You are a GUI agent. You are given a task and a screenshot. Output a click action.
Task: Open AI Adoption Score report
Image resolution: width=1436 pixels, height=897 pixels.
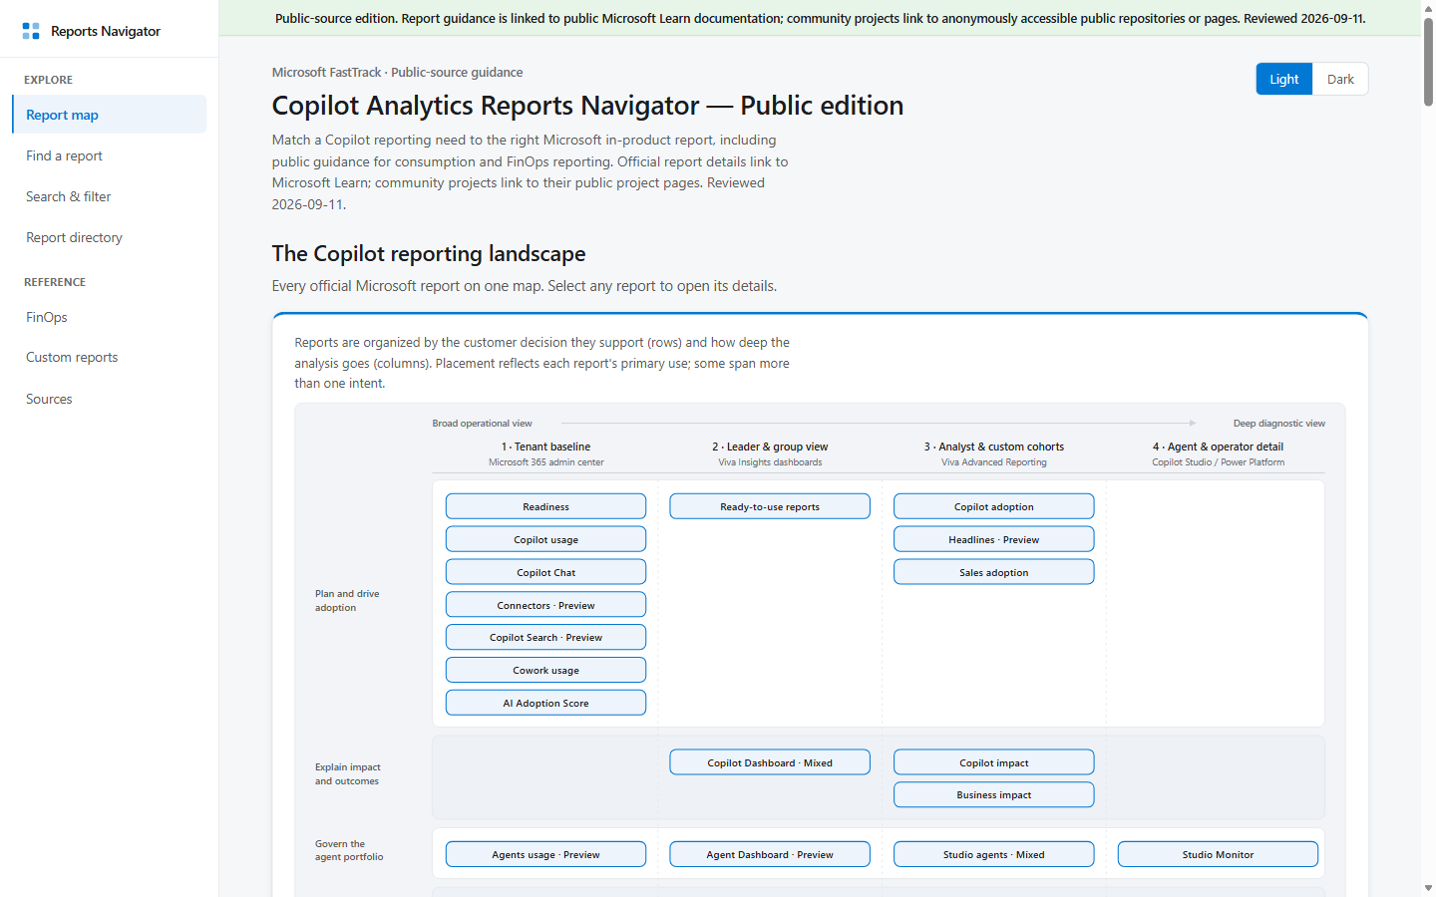point(545,703)
